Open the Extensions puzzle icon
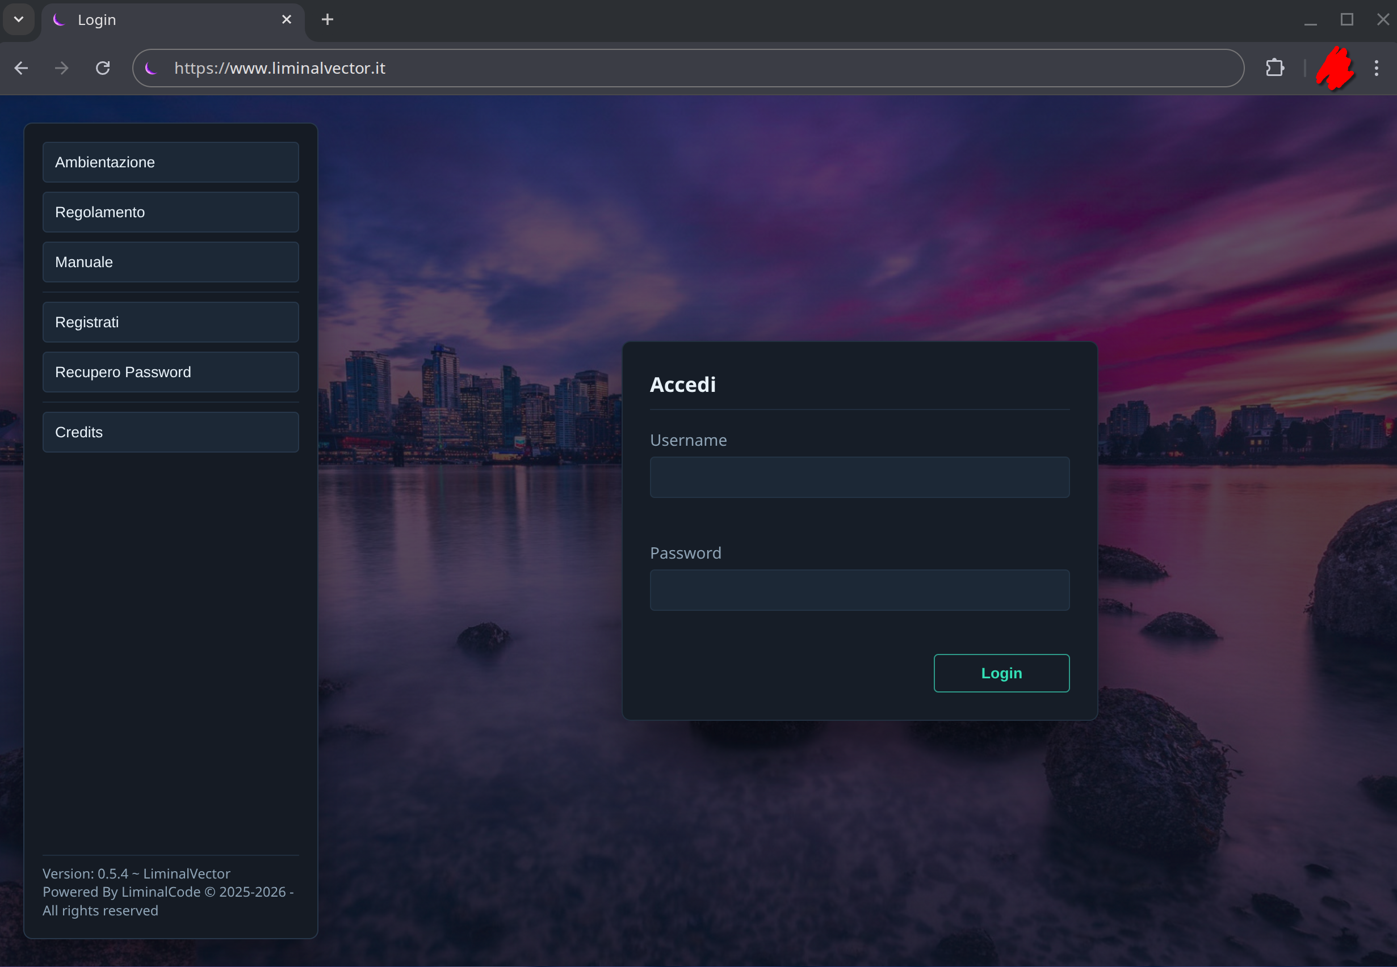1397x967 pixels. click(x=1274, y=68)
